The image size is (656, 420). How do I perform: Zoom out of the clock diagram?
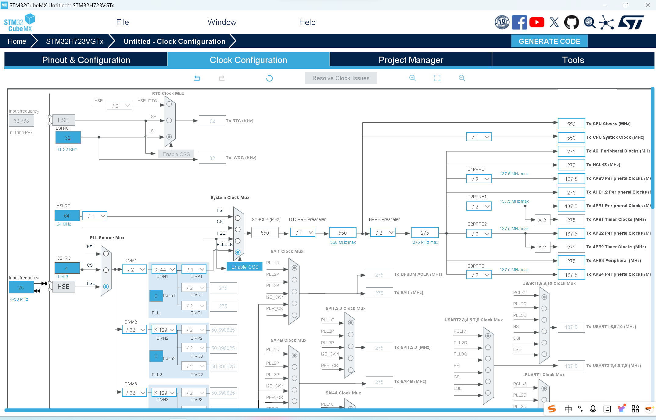[x=462, y=78]
